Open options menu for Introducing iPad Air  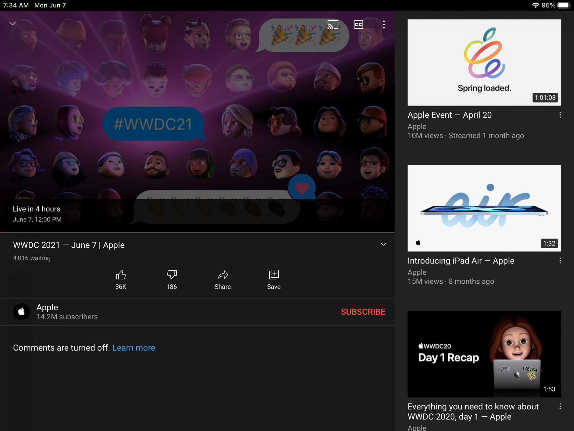(x=560, y=261)
